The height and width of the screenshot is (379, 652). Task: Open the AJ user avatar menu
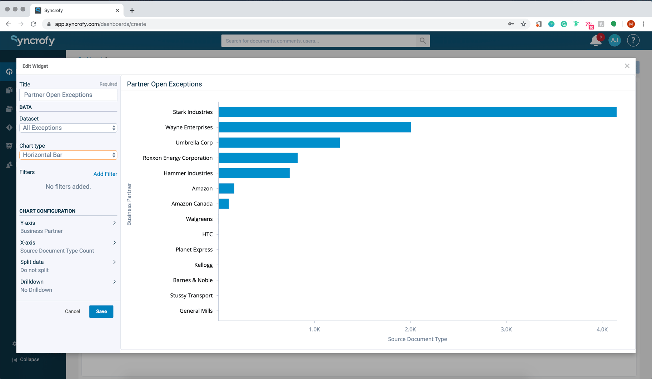(x=614, y=40)
